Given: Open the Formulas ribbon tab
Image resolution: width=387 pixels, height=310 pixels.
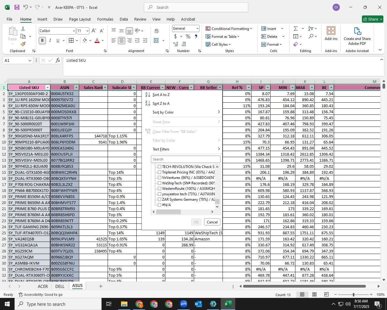Looking at the screenshot, I should click(105, 19).
